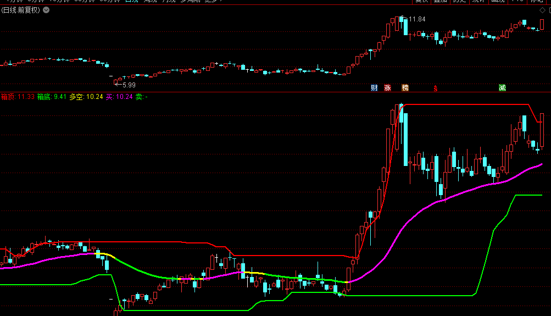Select the red S signal marker
The height and width of the screenshot is (316, 551).
(x=436, y=88)
